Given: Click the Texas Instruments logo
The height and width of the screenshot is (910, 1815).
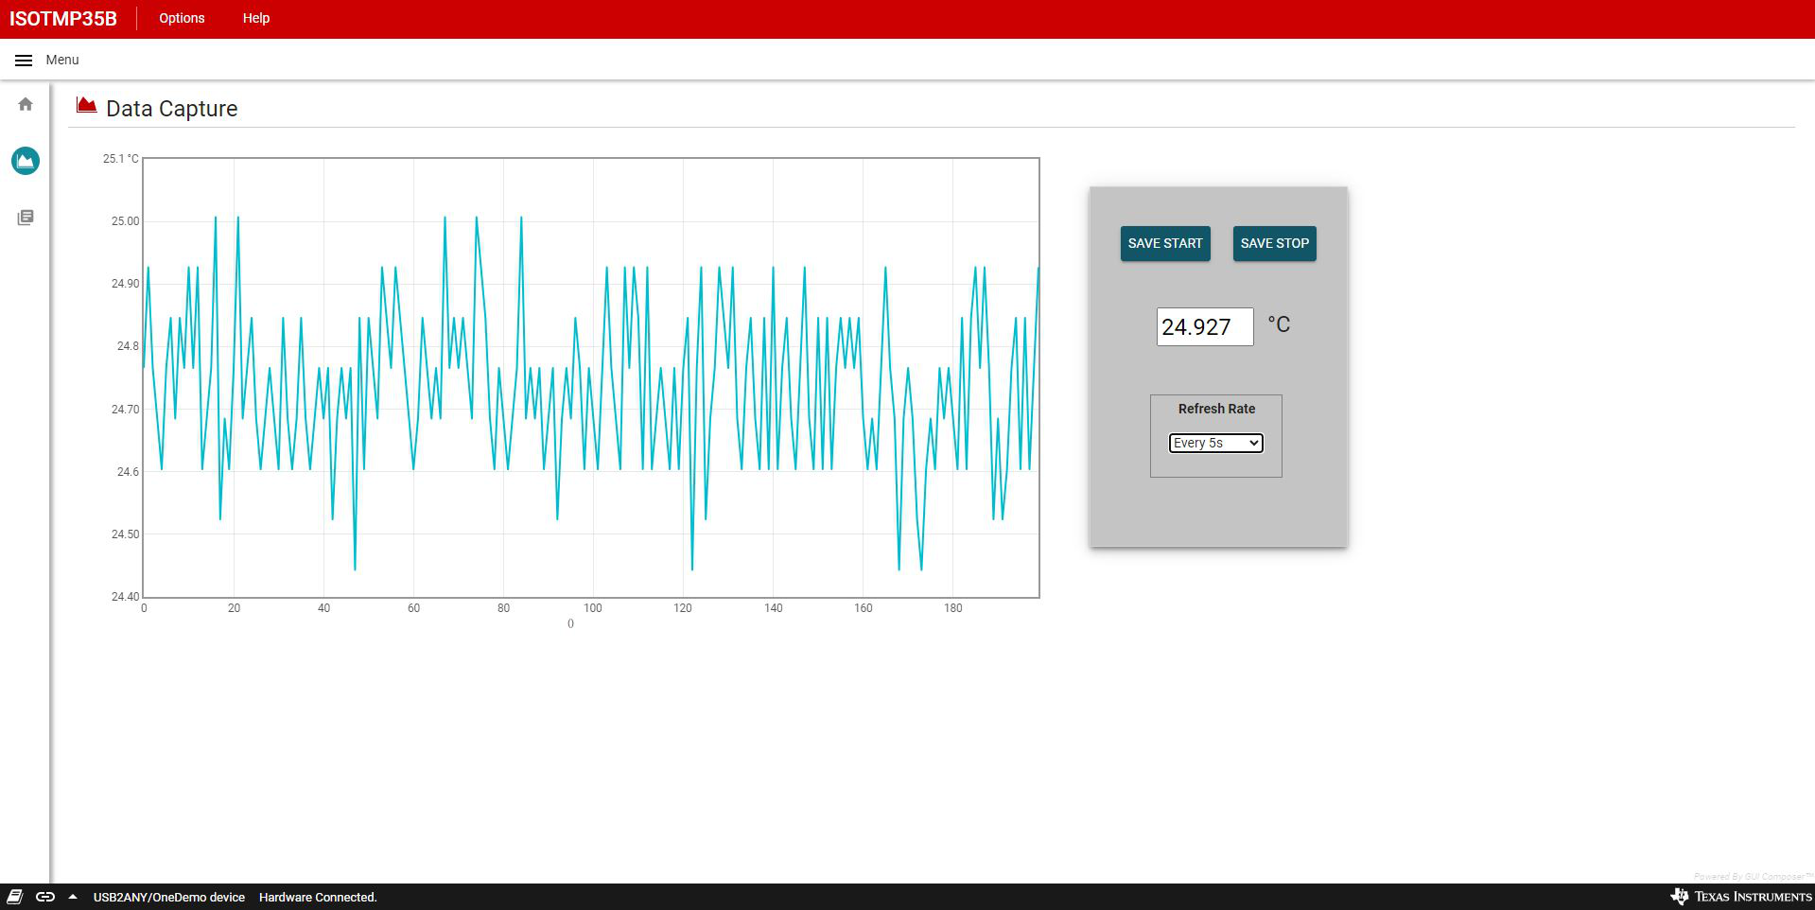Looking at the screenshot, I should pyautogui.click(x=1740, y=896).
